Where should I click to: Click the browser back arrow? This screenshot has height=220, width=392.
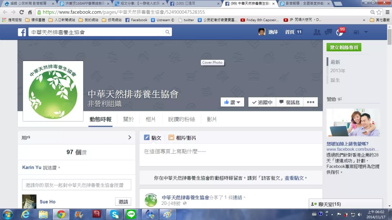click(5, 12)
